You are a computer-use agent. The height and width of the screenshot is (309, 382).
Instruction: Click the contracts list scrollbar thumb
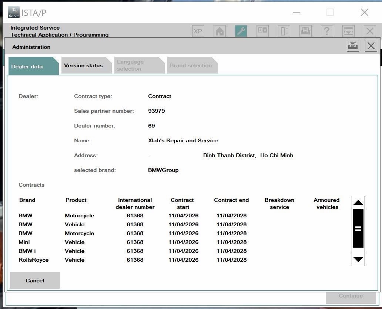pyautogui.click(x=358, y=228)
